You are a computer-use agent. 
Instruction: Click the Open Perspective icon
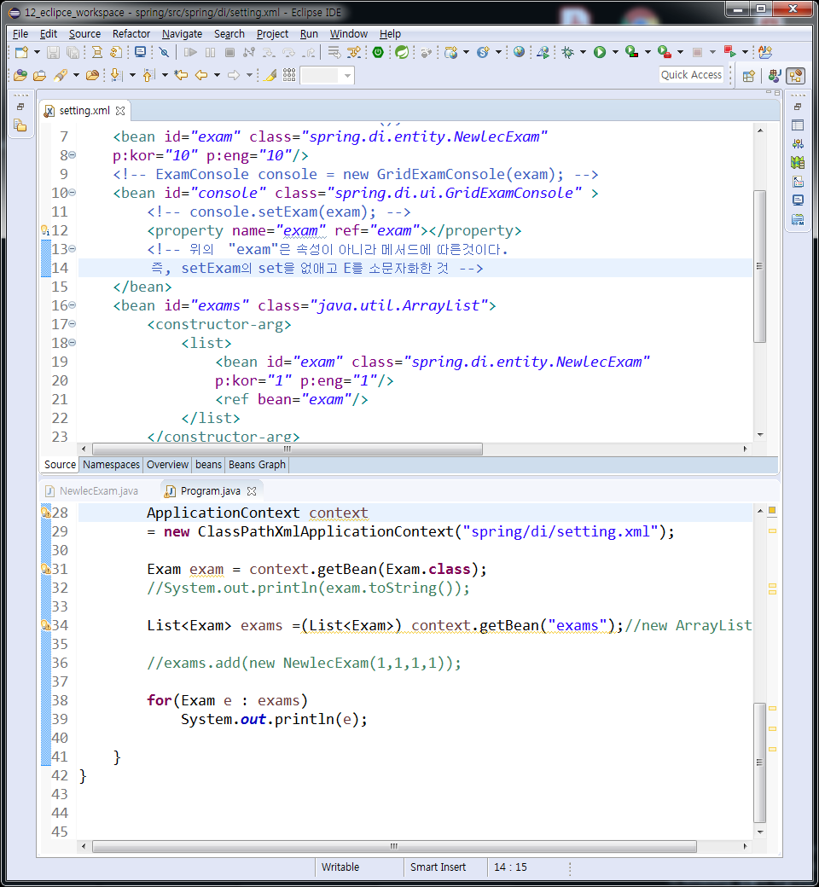[748, 76]
